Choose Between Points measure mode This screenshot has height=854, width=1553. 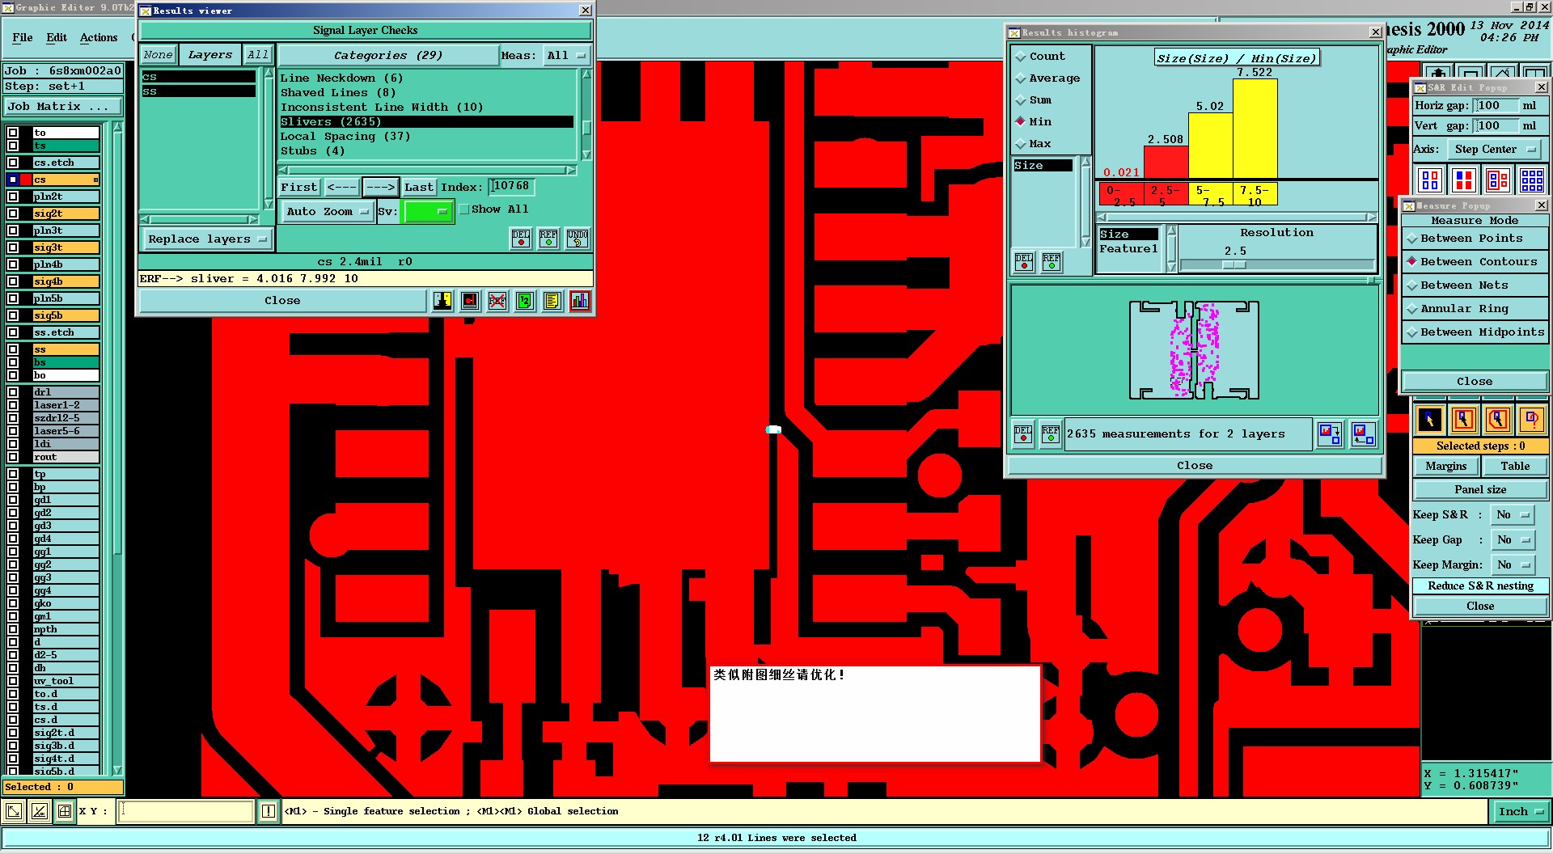(1474, 239)
